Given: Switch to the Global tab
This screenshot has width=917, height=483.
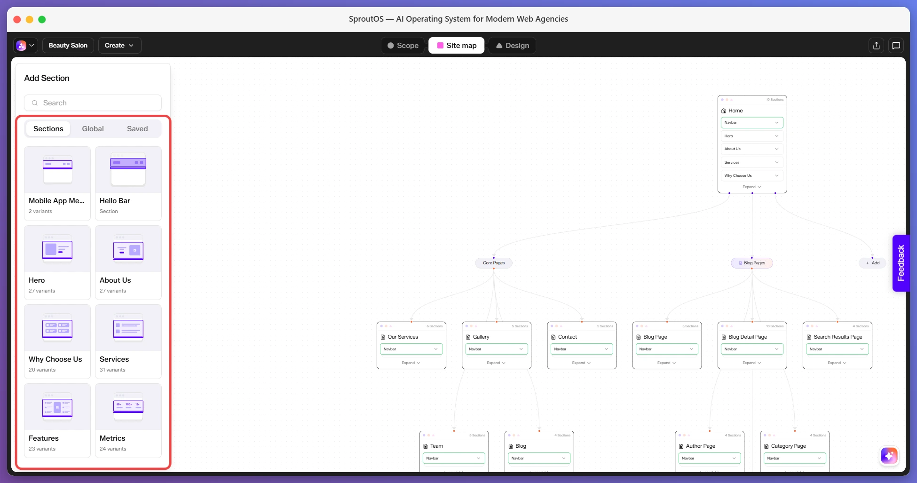Looking at the screenshot, I should click(x=93, y=129).
